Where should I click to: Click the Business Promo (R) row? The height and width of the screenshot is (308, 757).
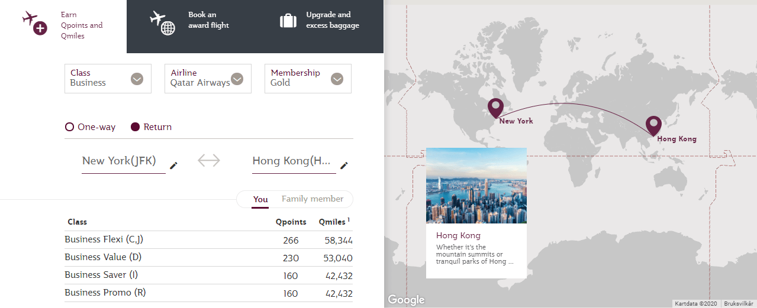pyautogui.click(x=209, y=293)
